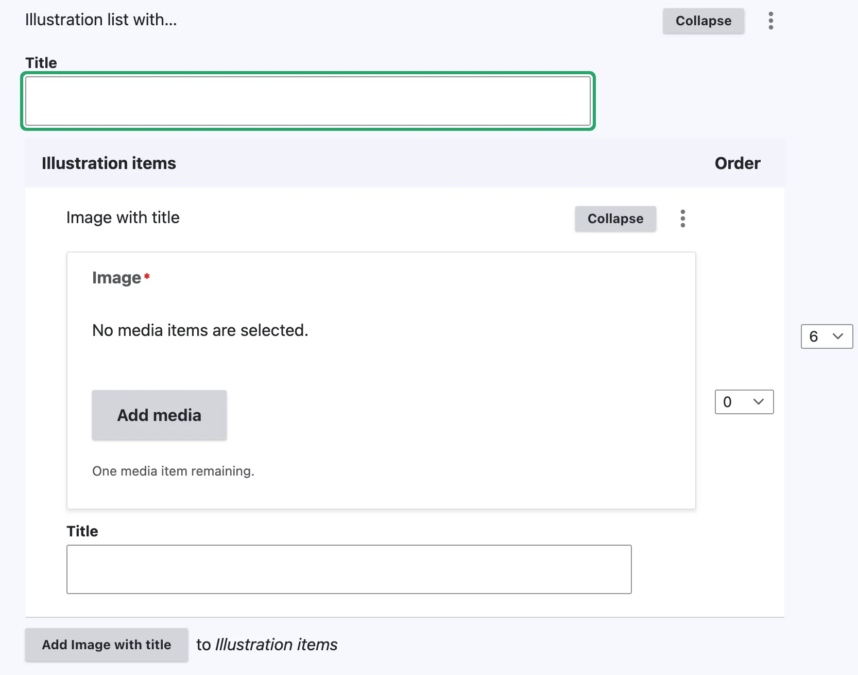The height and width of the screenshot is (675, 858).
Task: Collapse the Image with title item
Action: [615, 219]
